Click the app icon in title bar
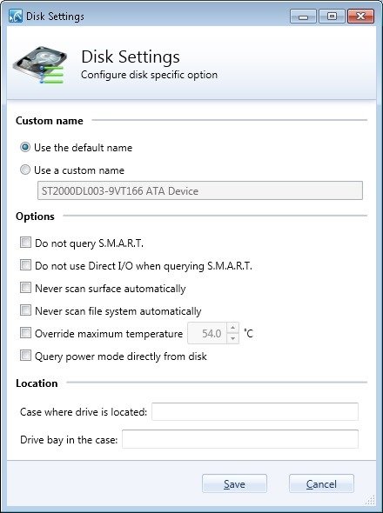Viewport: 383px width, 513px height. [16, 16]
